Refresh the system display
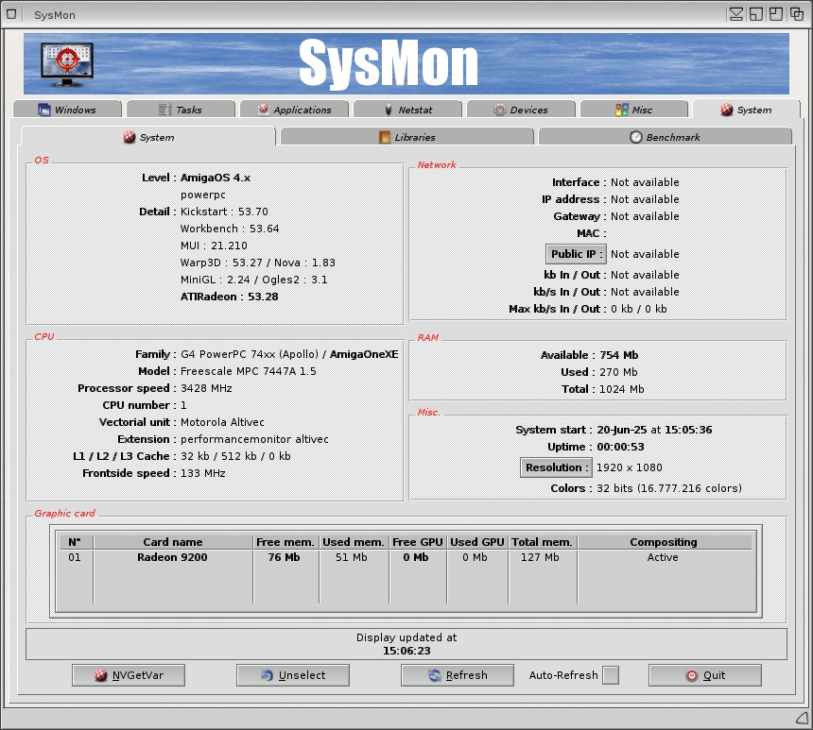Image resolution: width=813 pixels, height=730 pixels. (458, 675)
